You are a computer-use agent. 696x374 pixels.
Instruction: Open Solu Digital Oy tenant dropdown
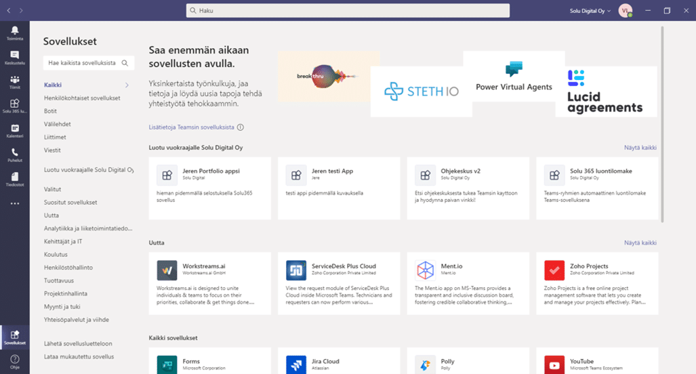pyautogui.click(x=590, y=11)
